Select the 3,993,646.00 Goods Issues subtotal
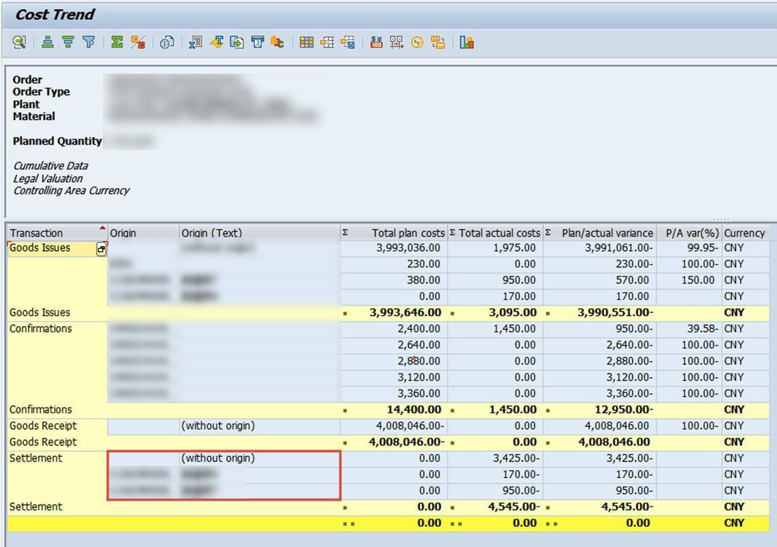The image size is (777, 547). coord(394,312)
